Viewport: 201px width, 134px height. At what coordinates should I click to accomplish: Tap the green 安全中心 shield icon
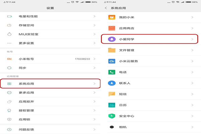tap(112, 116)
